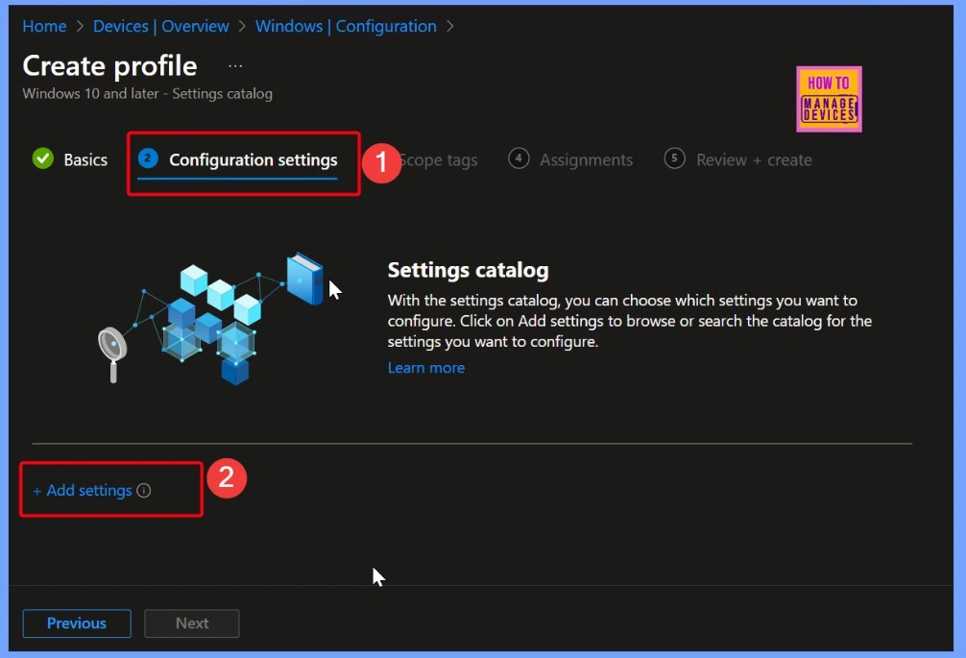Click the Settings catalog heading
The width and height of the screenshot is (966, 658).
(469, 270)
